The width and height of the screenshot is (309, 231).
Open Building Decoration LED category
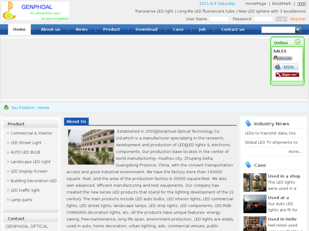pyautogui.click(x=34, y=181)
